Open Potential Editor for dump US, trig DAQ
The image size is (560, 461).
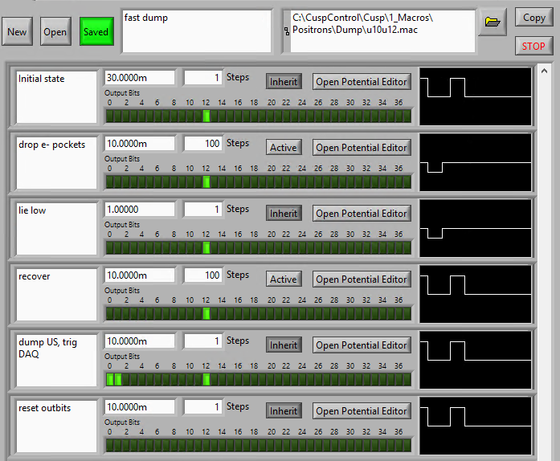click(x=362, y=345)
